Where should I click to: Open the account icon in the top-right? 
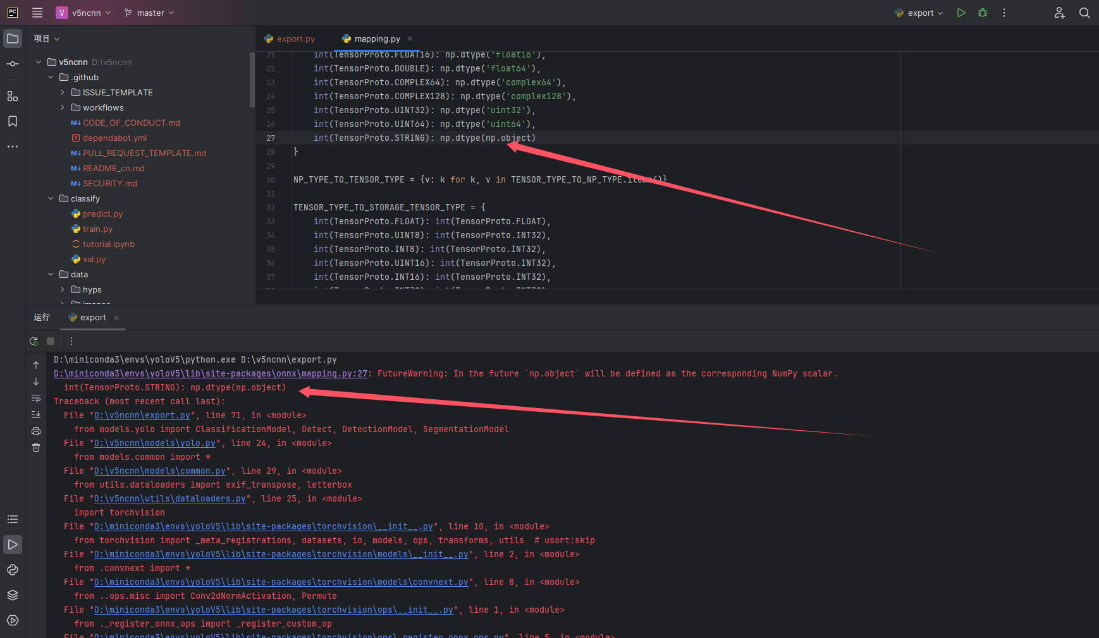[1060, 13]
